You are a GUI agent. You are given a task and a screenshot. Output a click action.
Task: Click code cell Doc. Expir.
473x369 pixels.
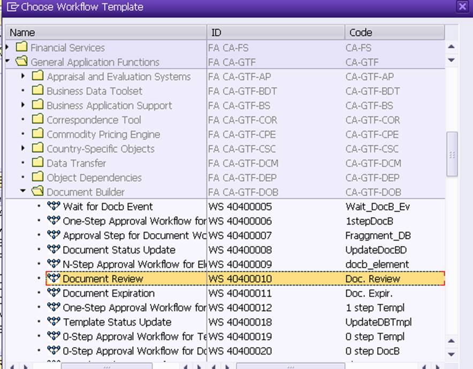coord(369,294)
